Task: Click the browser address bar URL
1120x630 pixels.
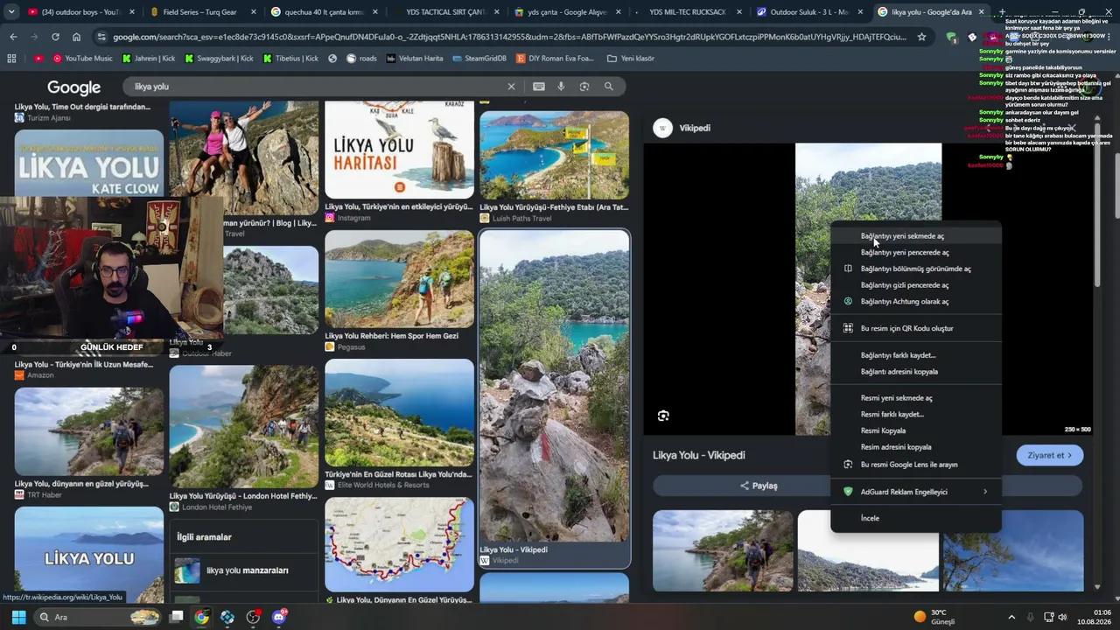Action: [509, 37]
